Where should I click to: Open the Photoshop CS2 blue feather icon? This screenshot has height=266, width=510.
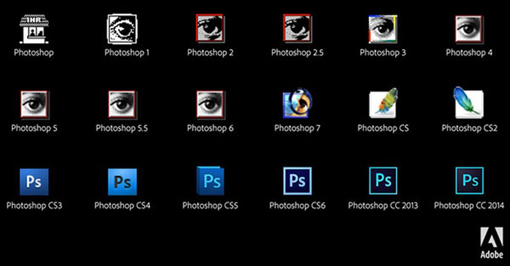[x=469, y=102]
